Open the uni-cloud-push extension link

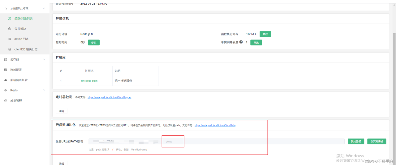pyautogui.click(x=89, y=81)
